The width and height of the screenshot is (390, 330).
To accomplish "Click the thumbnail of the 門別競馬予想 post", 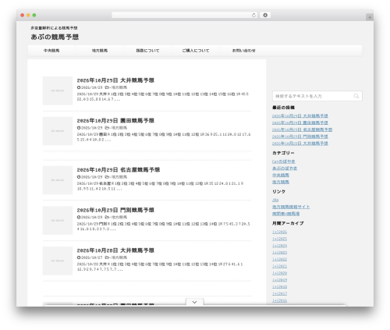I will [58, 220].
